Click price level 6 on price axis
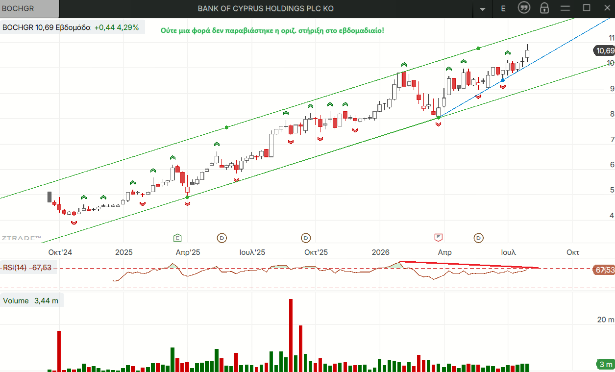 coord(612,165)
